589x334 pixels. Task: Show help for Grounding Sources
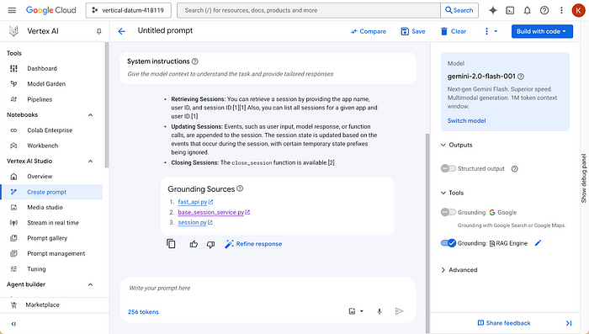[x=240, y=188]
